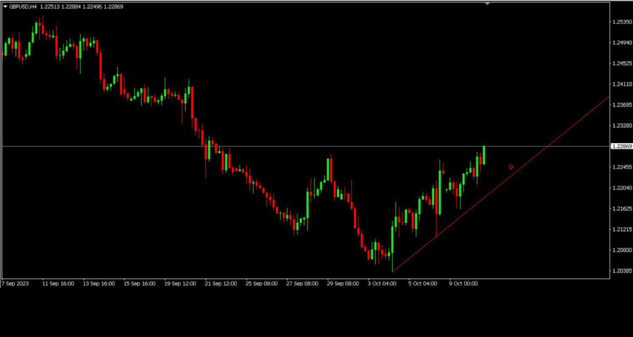
Task: Click the tall red candle near 29 Sep peak
Action: pyautogui.click(x=331, y=169)
